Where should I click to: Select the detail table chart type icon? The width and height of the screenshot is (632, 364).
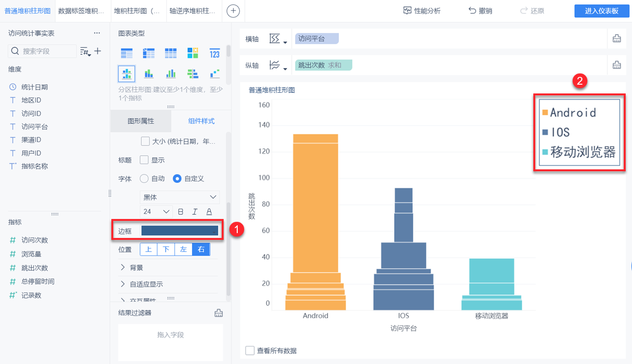[x=171, y=54]
